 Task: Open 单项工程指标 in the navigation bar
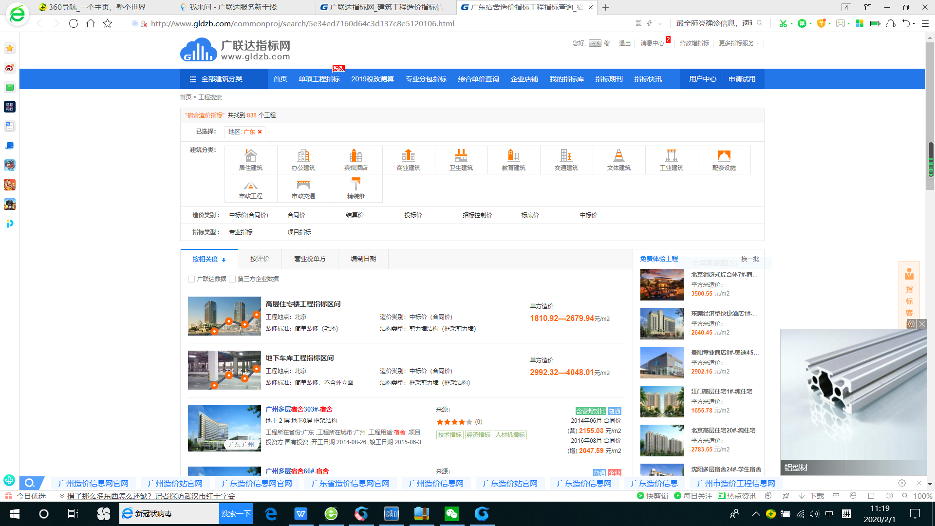tap(319, 79)
